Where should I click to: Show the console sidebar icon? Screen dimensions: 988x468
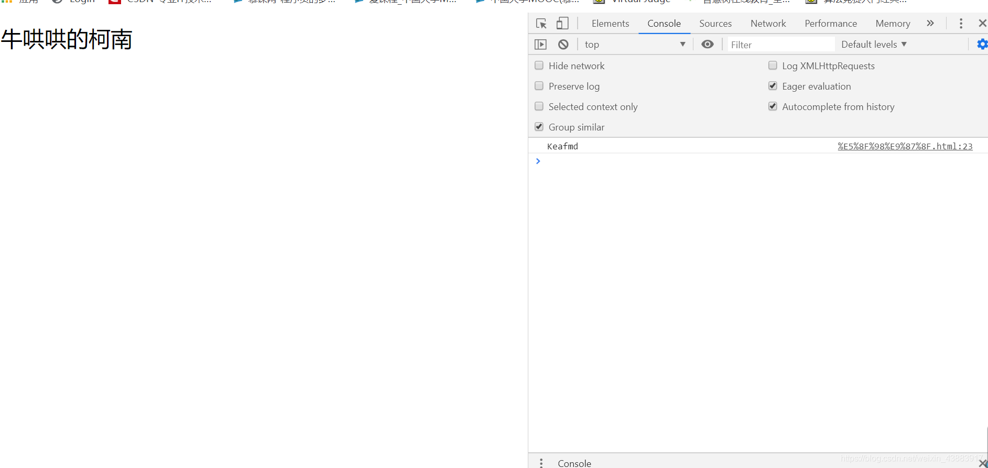540,45
